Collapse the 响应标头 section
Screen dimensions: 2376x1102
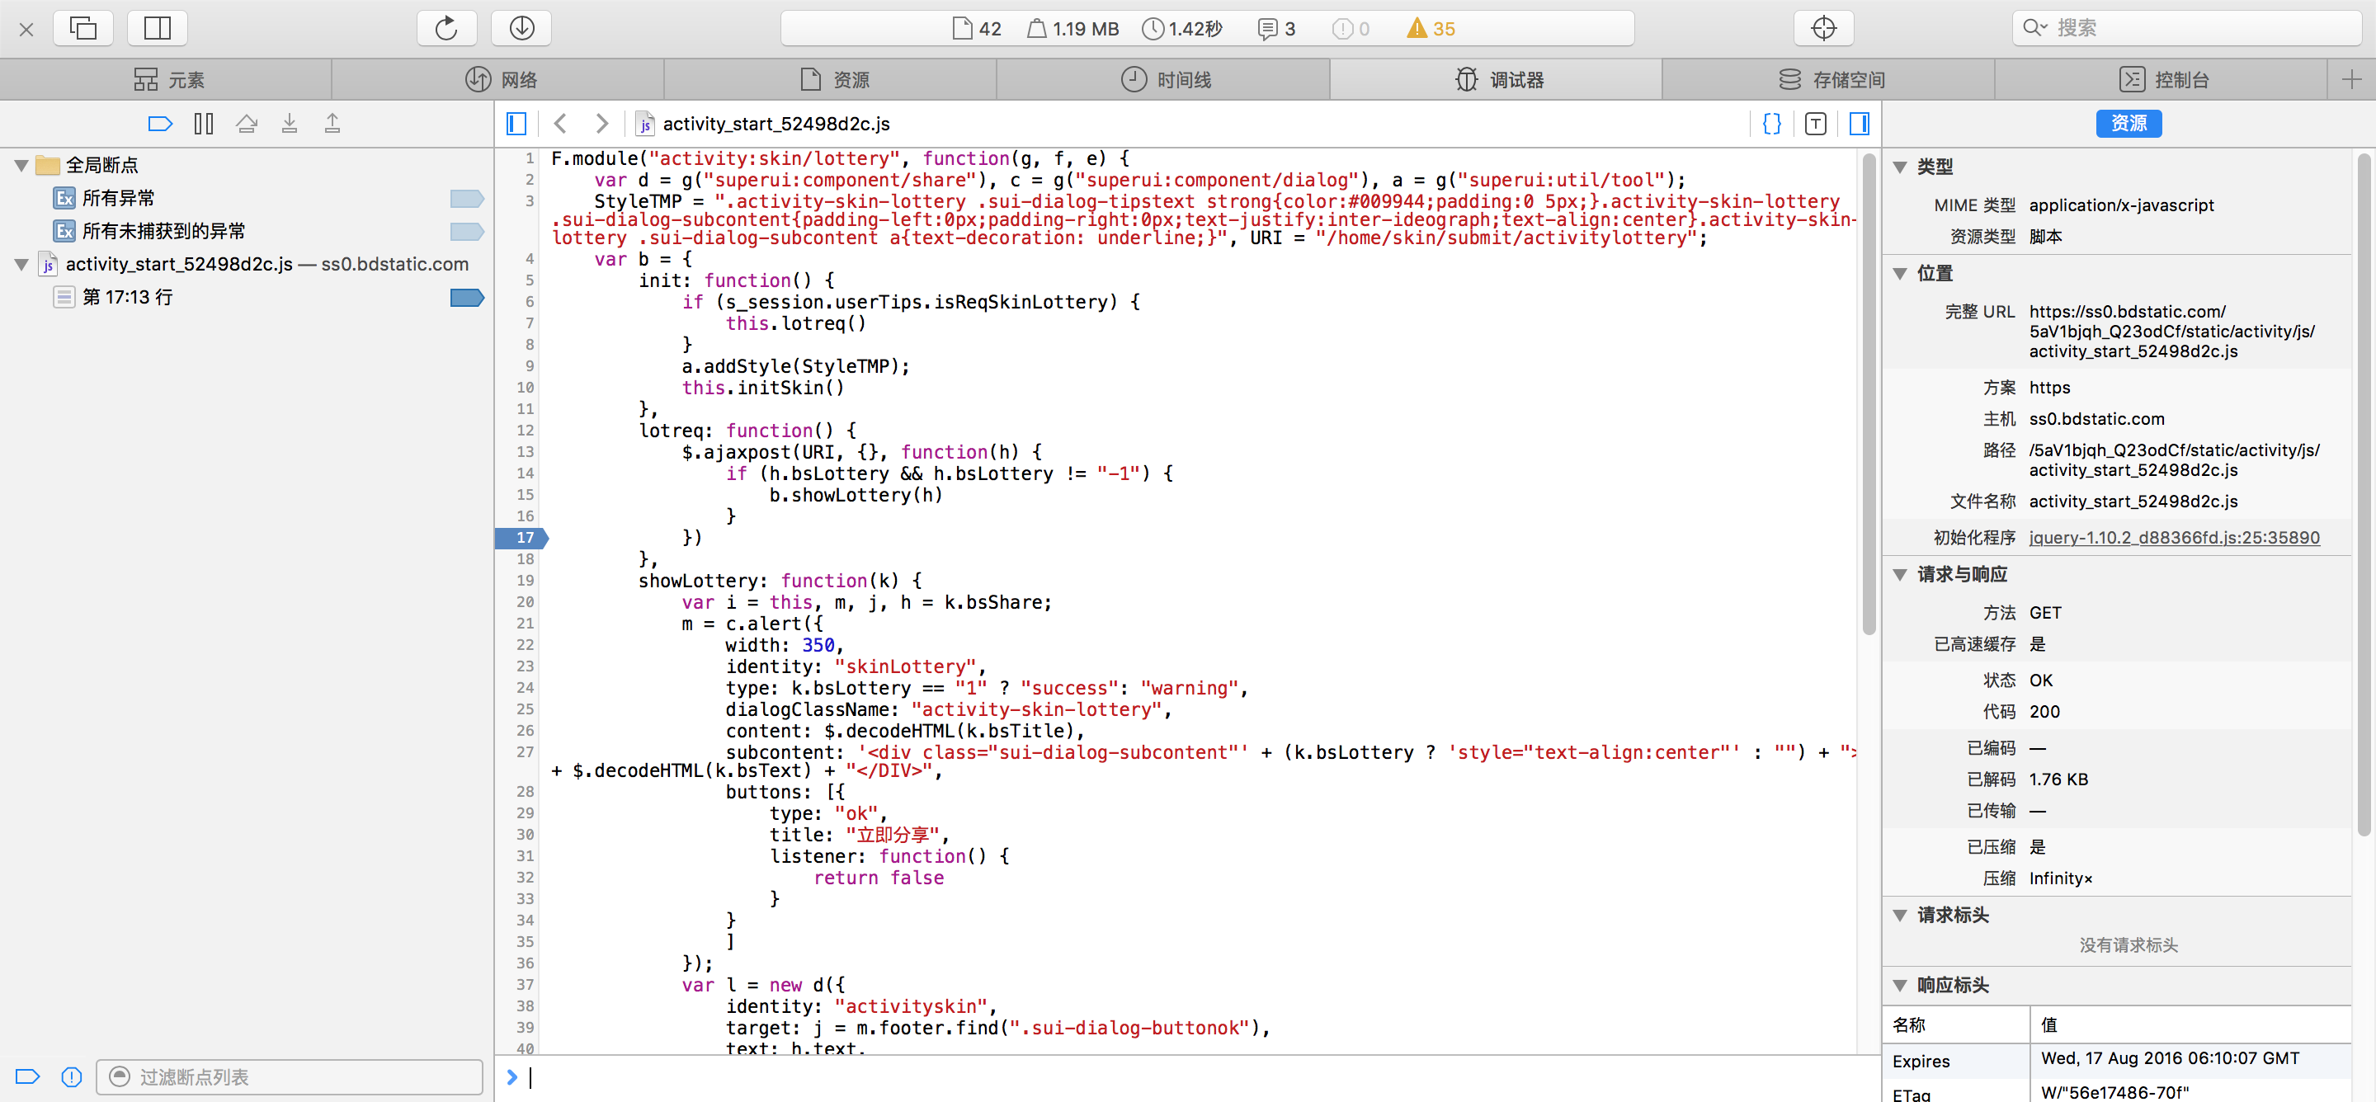pos(1899,986)
